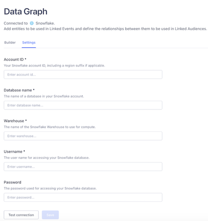Screen dimensions: 208x221
Task: Click the Warehouse compute description text
Action: tap(50, 127)
